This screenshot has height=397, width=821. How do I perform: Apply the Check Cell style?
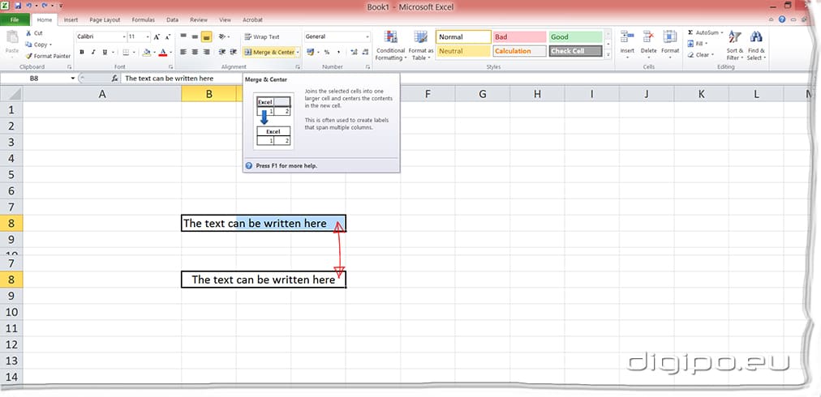575,51
